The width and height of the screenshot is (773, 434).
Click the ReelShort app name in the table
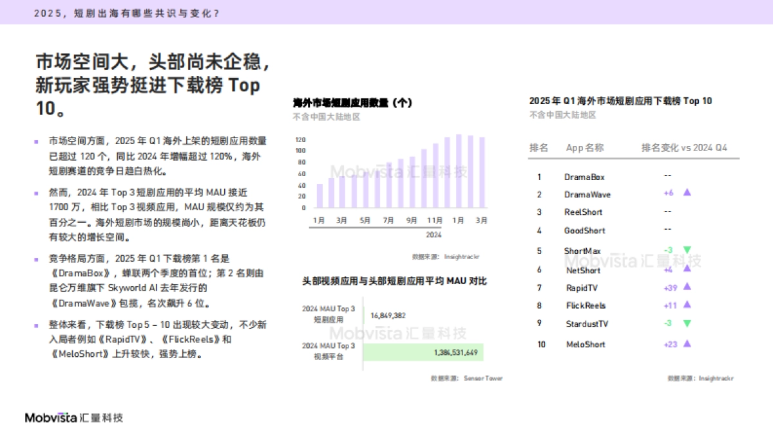pyautogui.click(x=584, y=212)
